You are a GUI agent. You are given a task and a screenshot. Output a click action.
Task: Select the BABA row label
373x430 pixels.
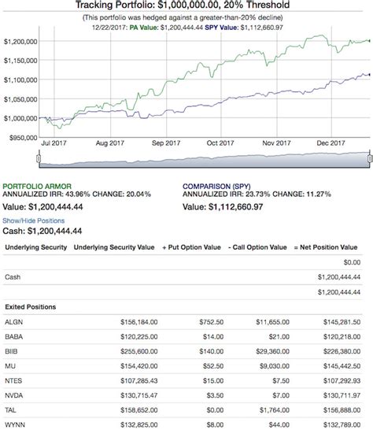pyautogui.click(x=13, y=337)
